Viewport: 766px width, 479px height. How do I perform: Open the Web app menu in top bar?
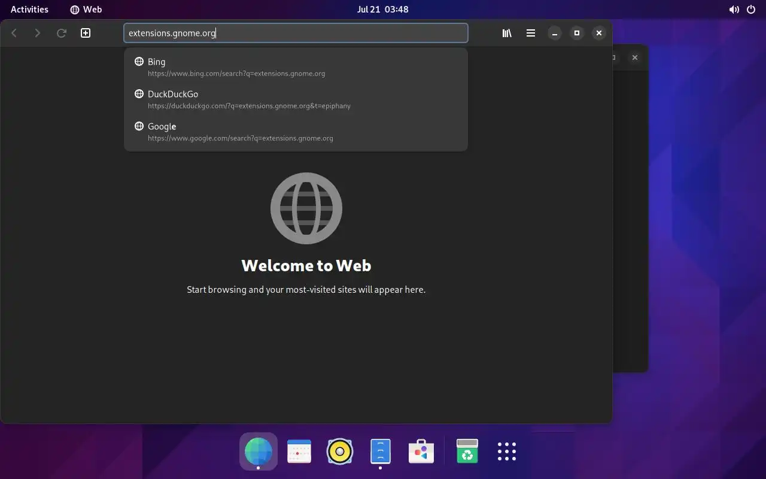(86, 9)
